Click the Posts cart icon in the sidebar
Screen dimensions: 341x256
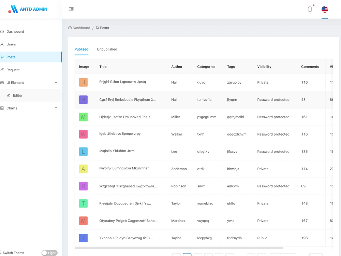click(2, 57)
